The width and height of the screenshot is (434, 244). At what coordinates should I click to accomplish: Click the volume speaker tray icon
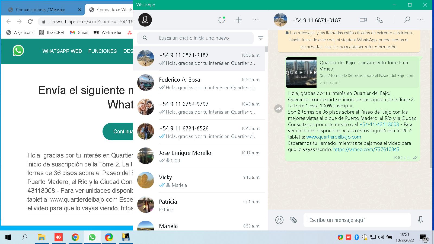(381, 237)
